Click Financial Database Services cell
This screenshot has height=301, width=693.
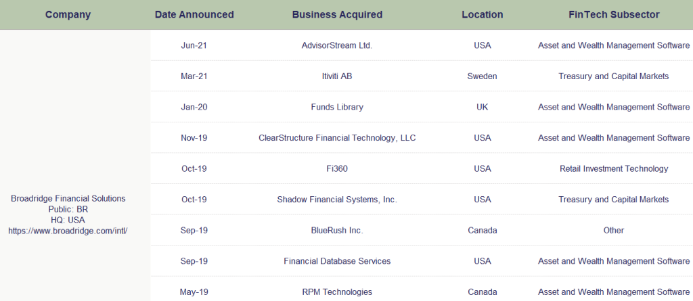(337, 261)
